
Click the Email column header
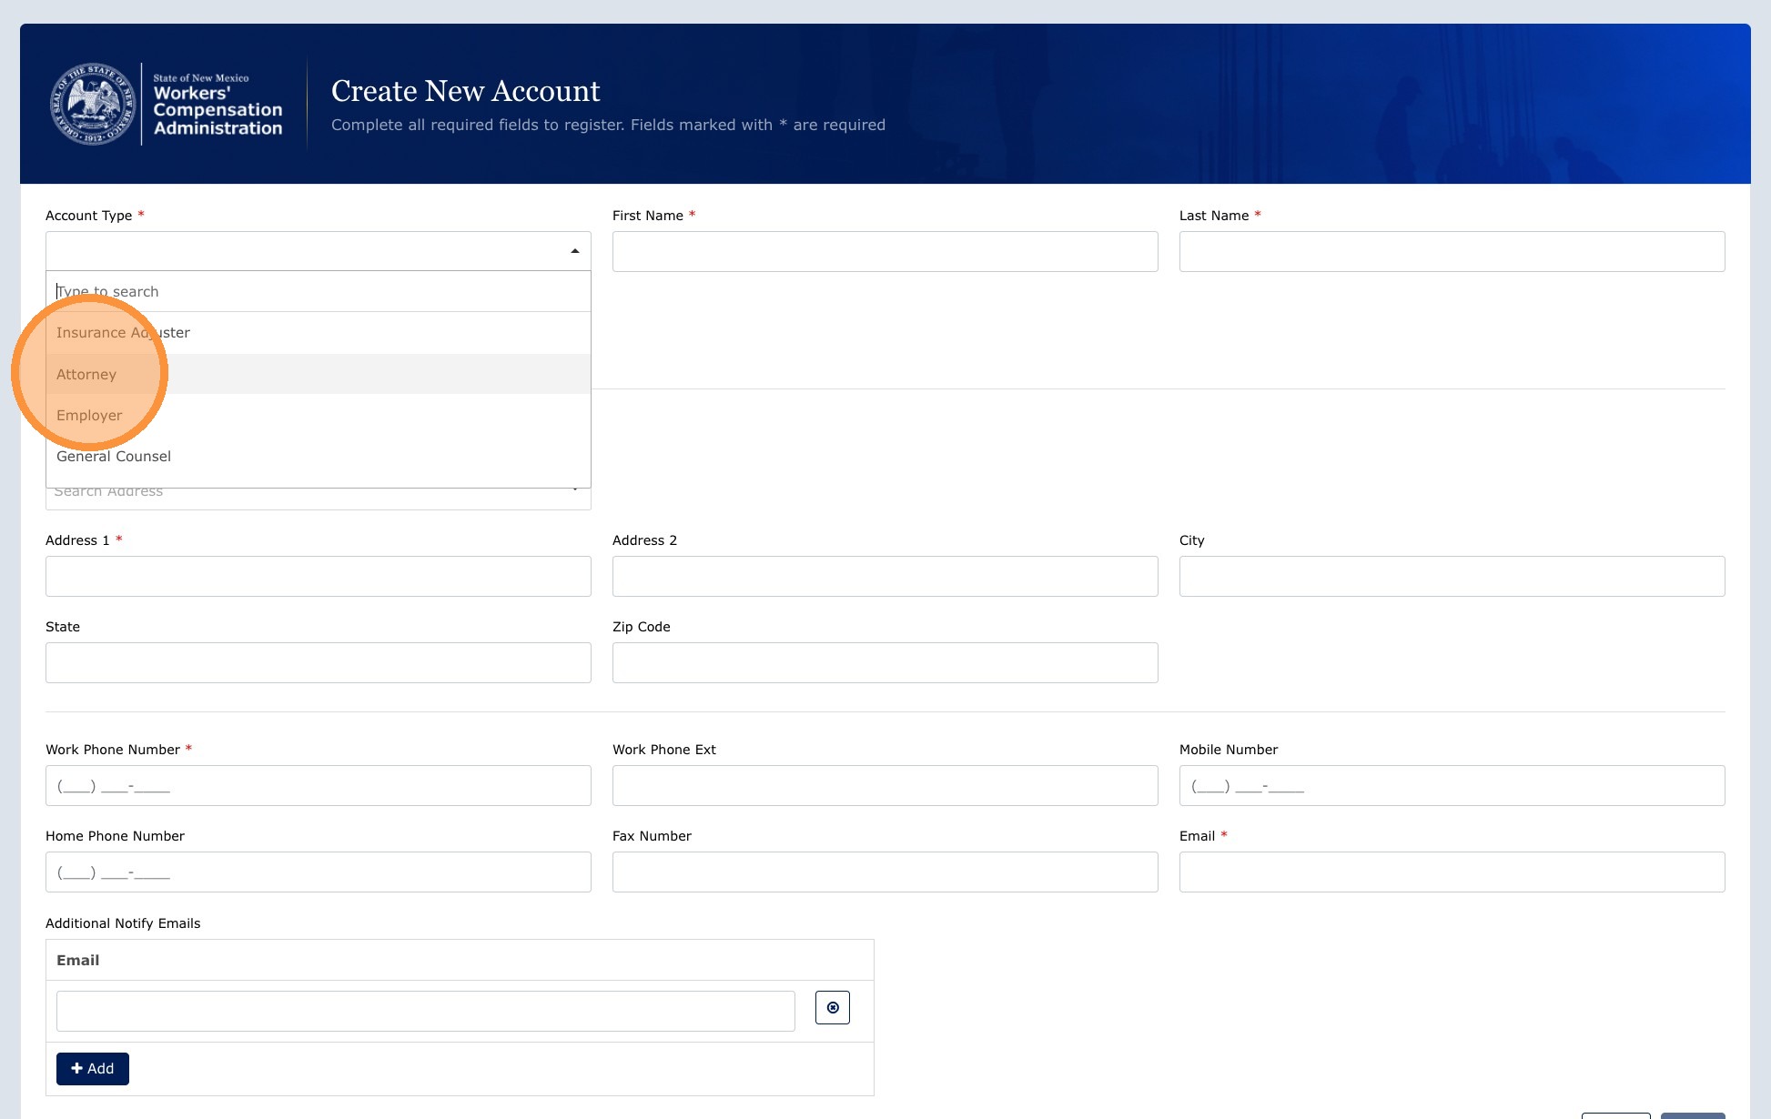(78, 961)
